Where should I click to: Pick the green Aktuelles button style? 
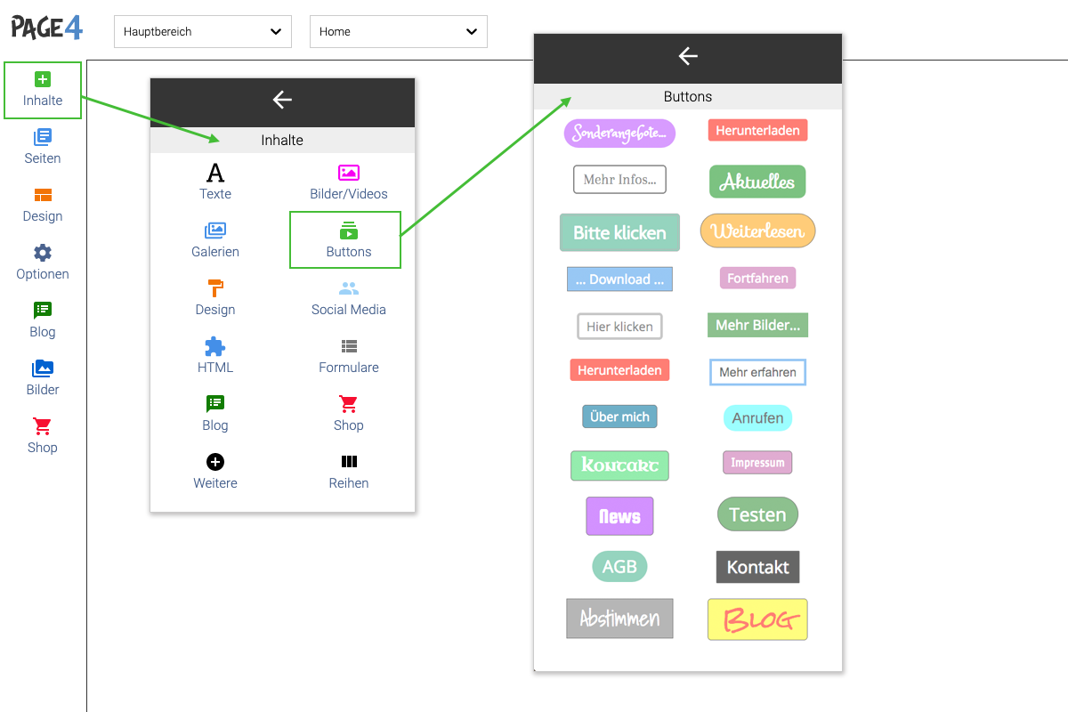[x=757, y=182]
